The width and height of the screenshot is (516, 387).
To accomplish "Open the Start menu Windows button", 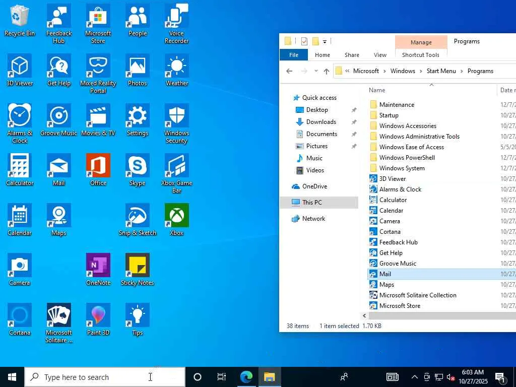I will pyautogui.click(x=12, y=377).
